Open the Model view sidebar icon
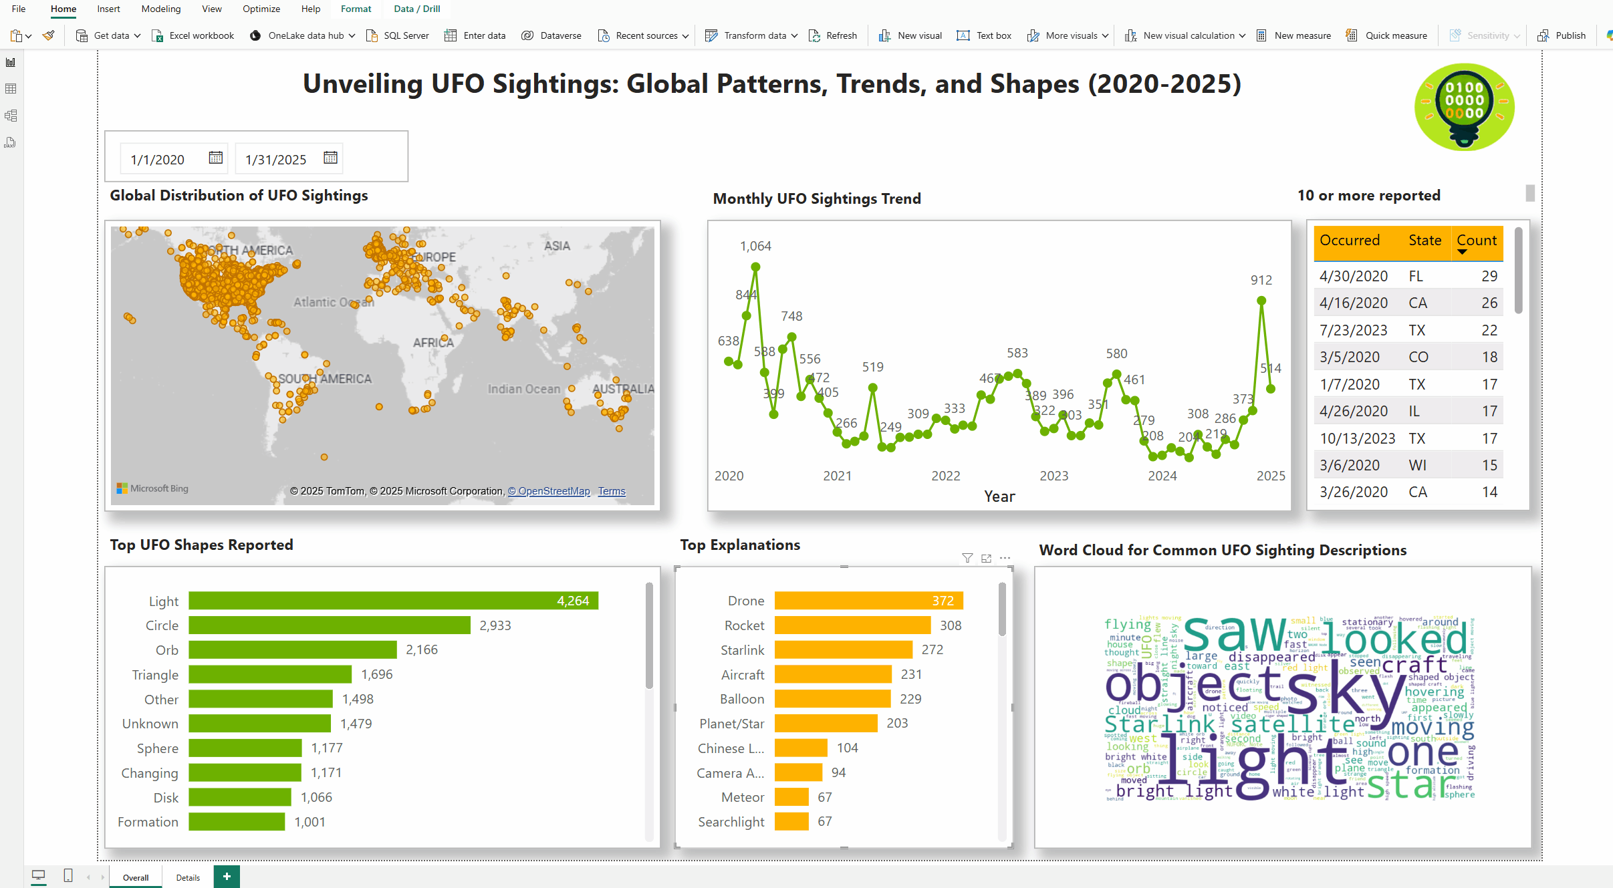 tap(11, 116)
